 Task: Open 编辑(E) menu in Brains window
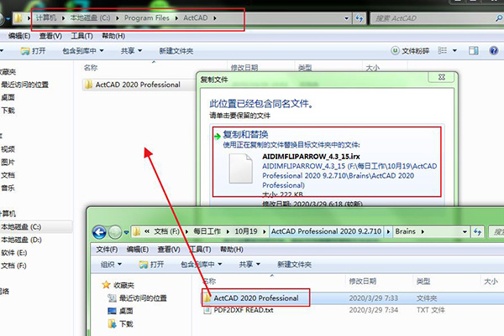[138, 249]
